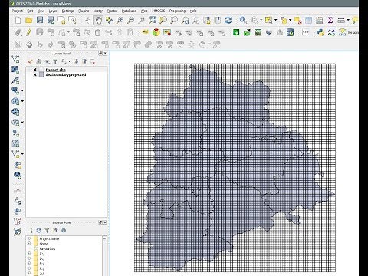Click the yellow 'abc' labeling icon
Image resolution: width=368 pixels, height=276 pixels.
point(145,32)
